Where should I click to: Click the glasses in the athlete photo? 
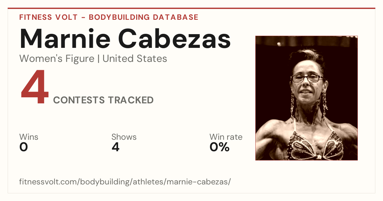(x=307, y=78)
